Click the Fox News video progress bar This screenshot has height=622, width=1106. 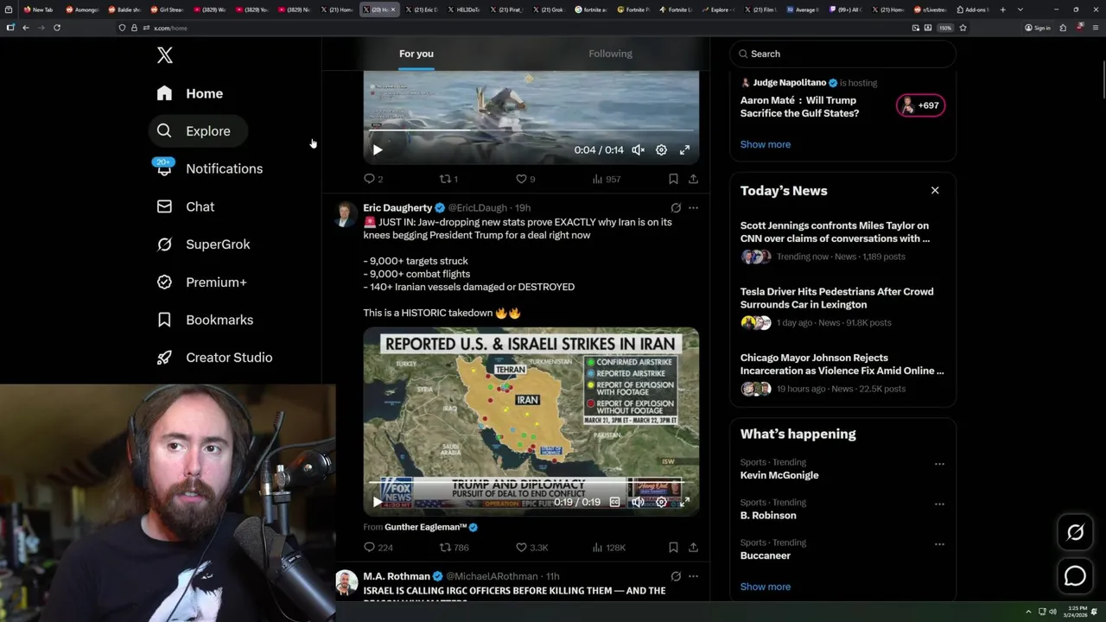(531, 482)
